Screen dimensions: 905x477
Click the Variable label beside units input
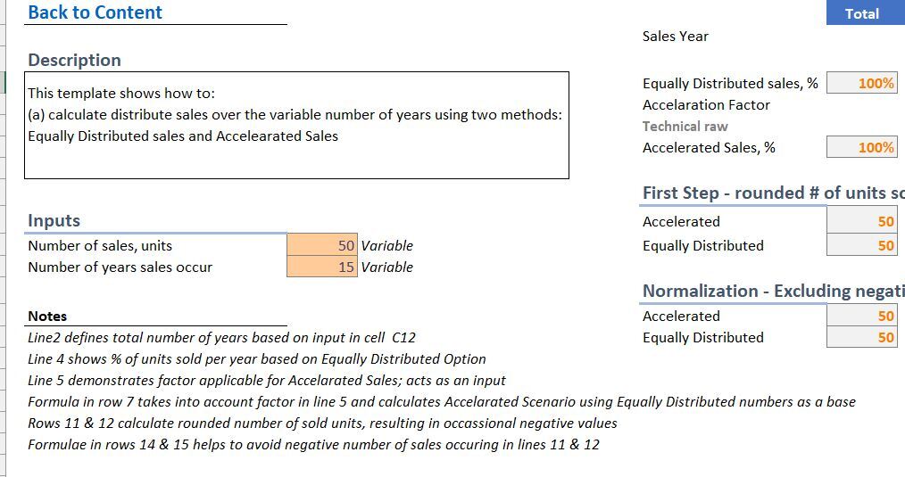386,245
